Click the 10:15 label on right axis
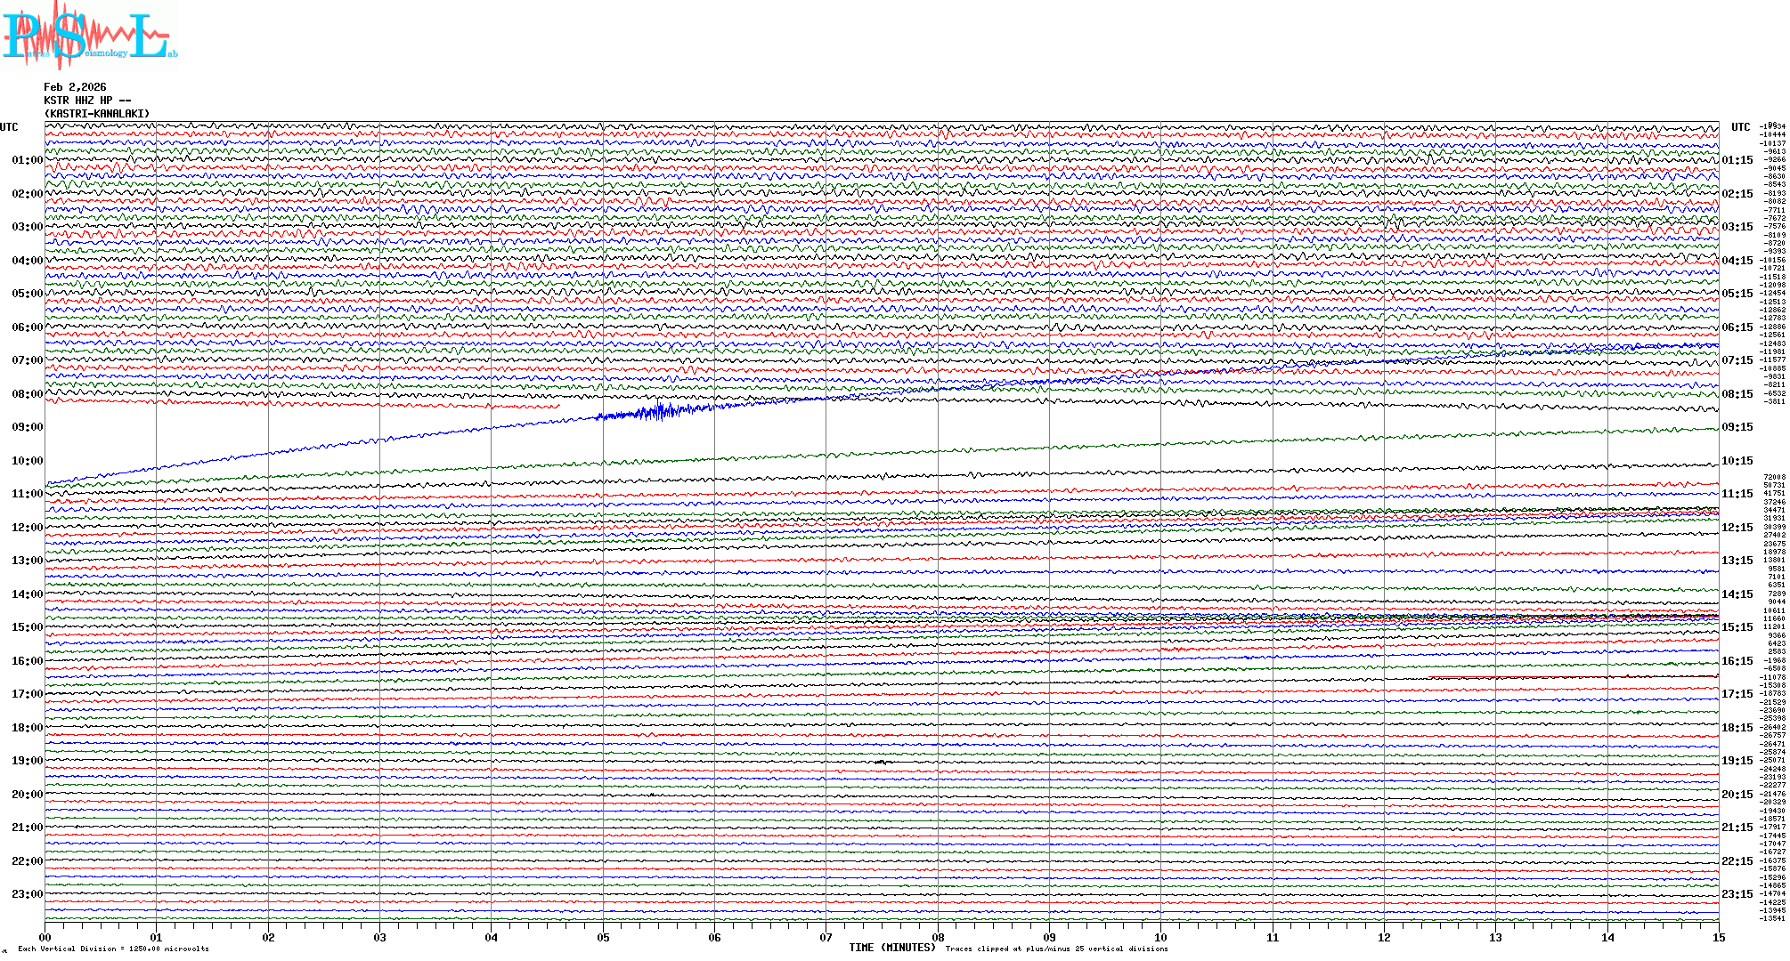The image size is (1790, 961). click(x=1737, y=461)
